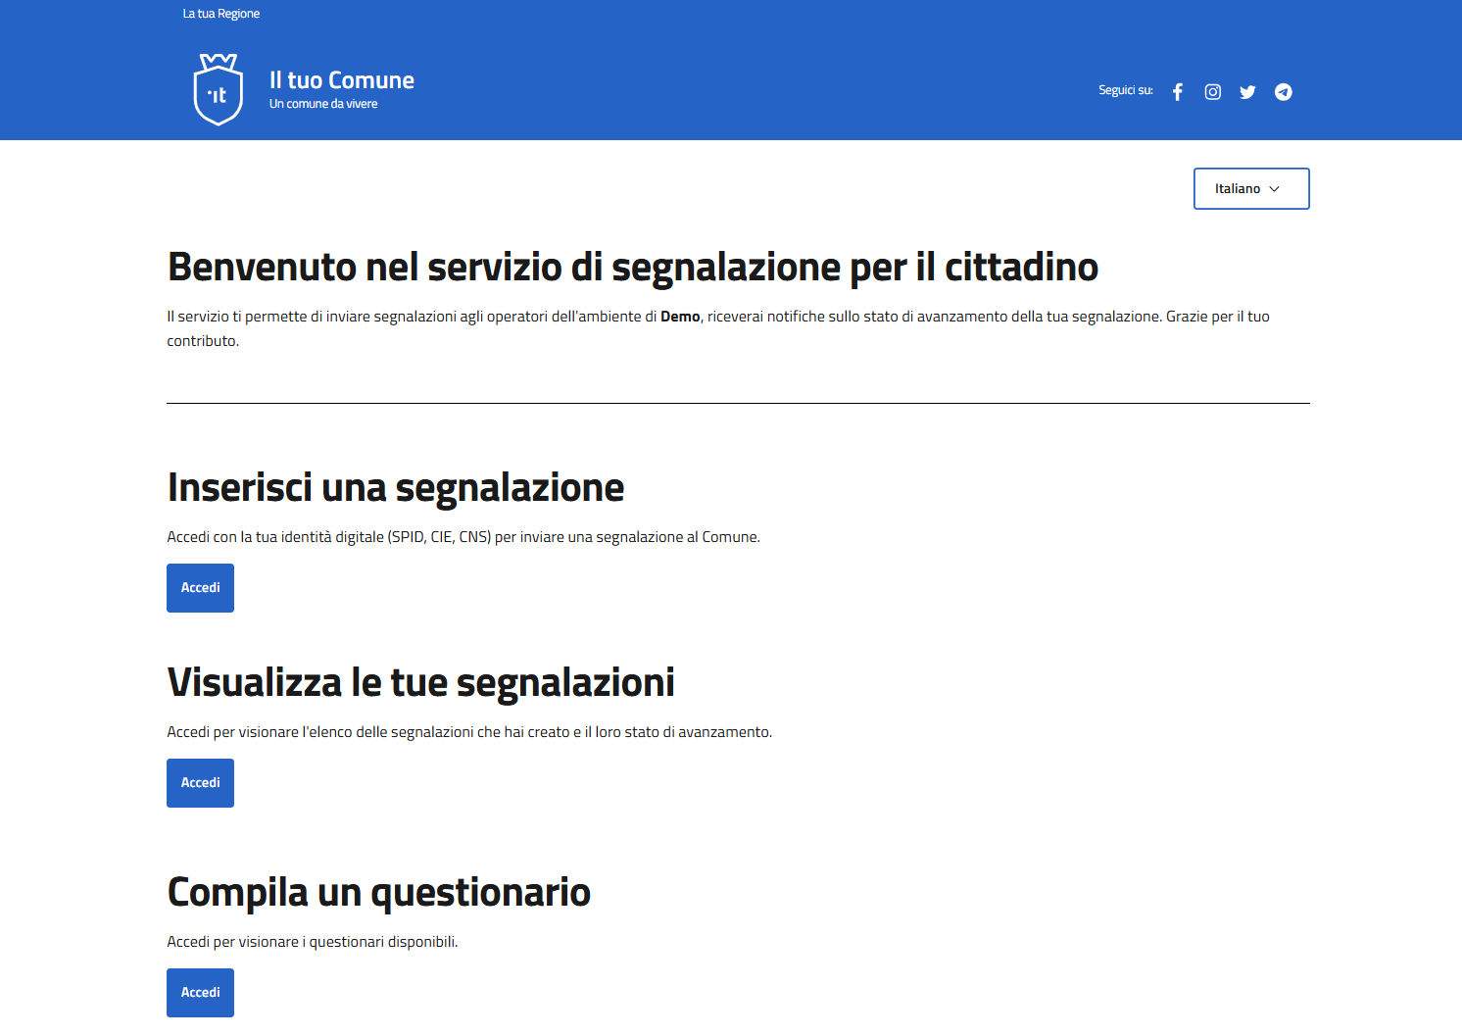Click the bold Demo word in intro
1462x1036 pixels.
click(x=680, y=317)
